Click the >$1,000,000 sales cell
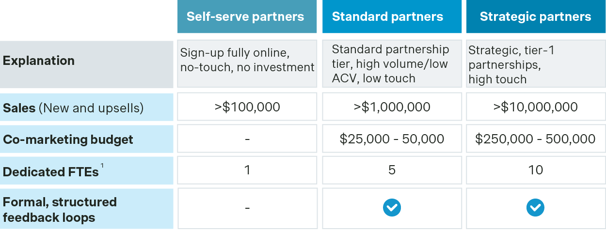The image size is (606, 232). click(392, 107)
